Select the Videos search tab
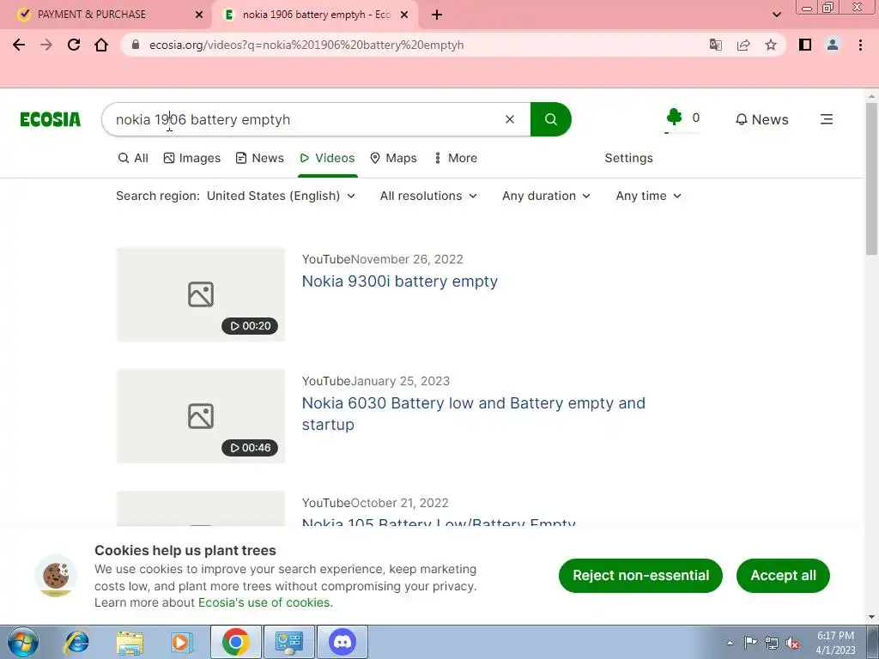The height and width of the screenshot is (659, 879). [x=328, y=158]
